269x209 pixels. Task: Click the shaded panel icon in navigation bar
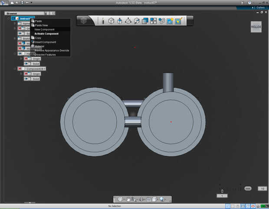tap(154, 199)
